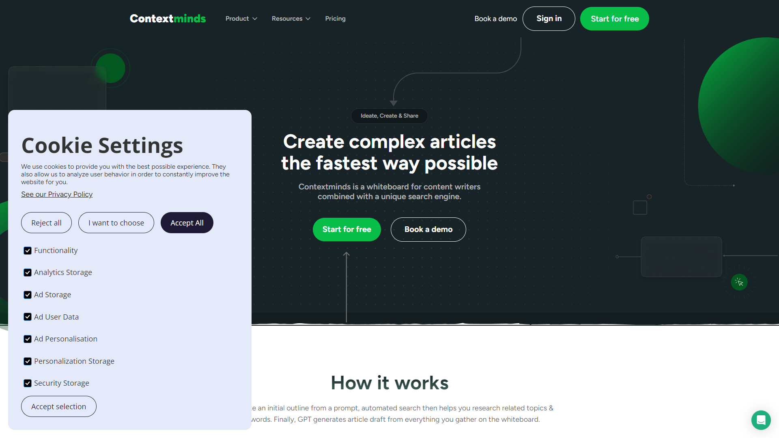Expand the Resources dropdown menu
The width and height of the screenshot is (779, 438).
pos(292,18)
